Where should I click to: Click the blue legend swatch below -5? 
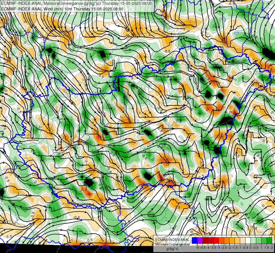click(x=194, y=240)
